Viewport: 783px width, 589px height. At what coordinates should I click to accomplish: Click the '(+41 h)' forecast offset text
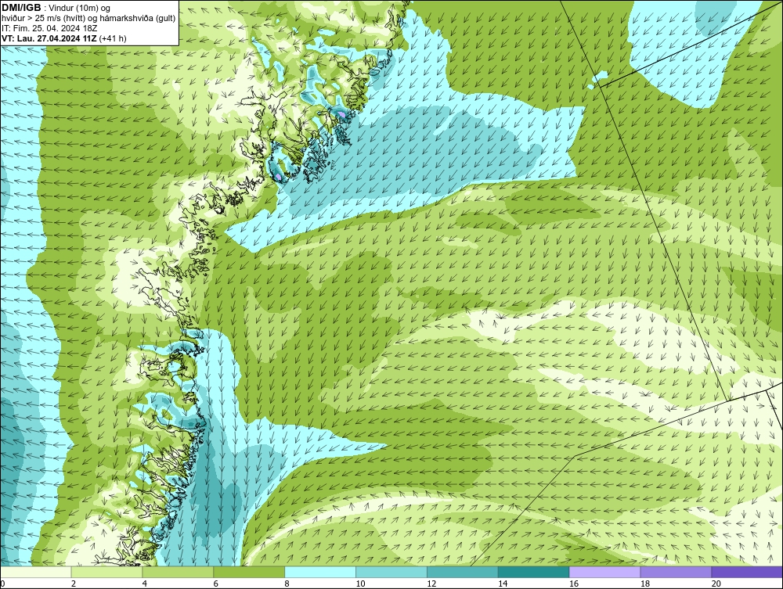coord(114,38)
